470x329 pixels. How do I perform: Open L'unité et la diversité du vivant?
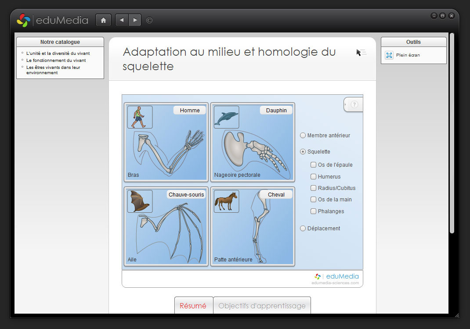click(x=58, y=54)
